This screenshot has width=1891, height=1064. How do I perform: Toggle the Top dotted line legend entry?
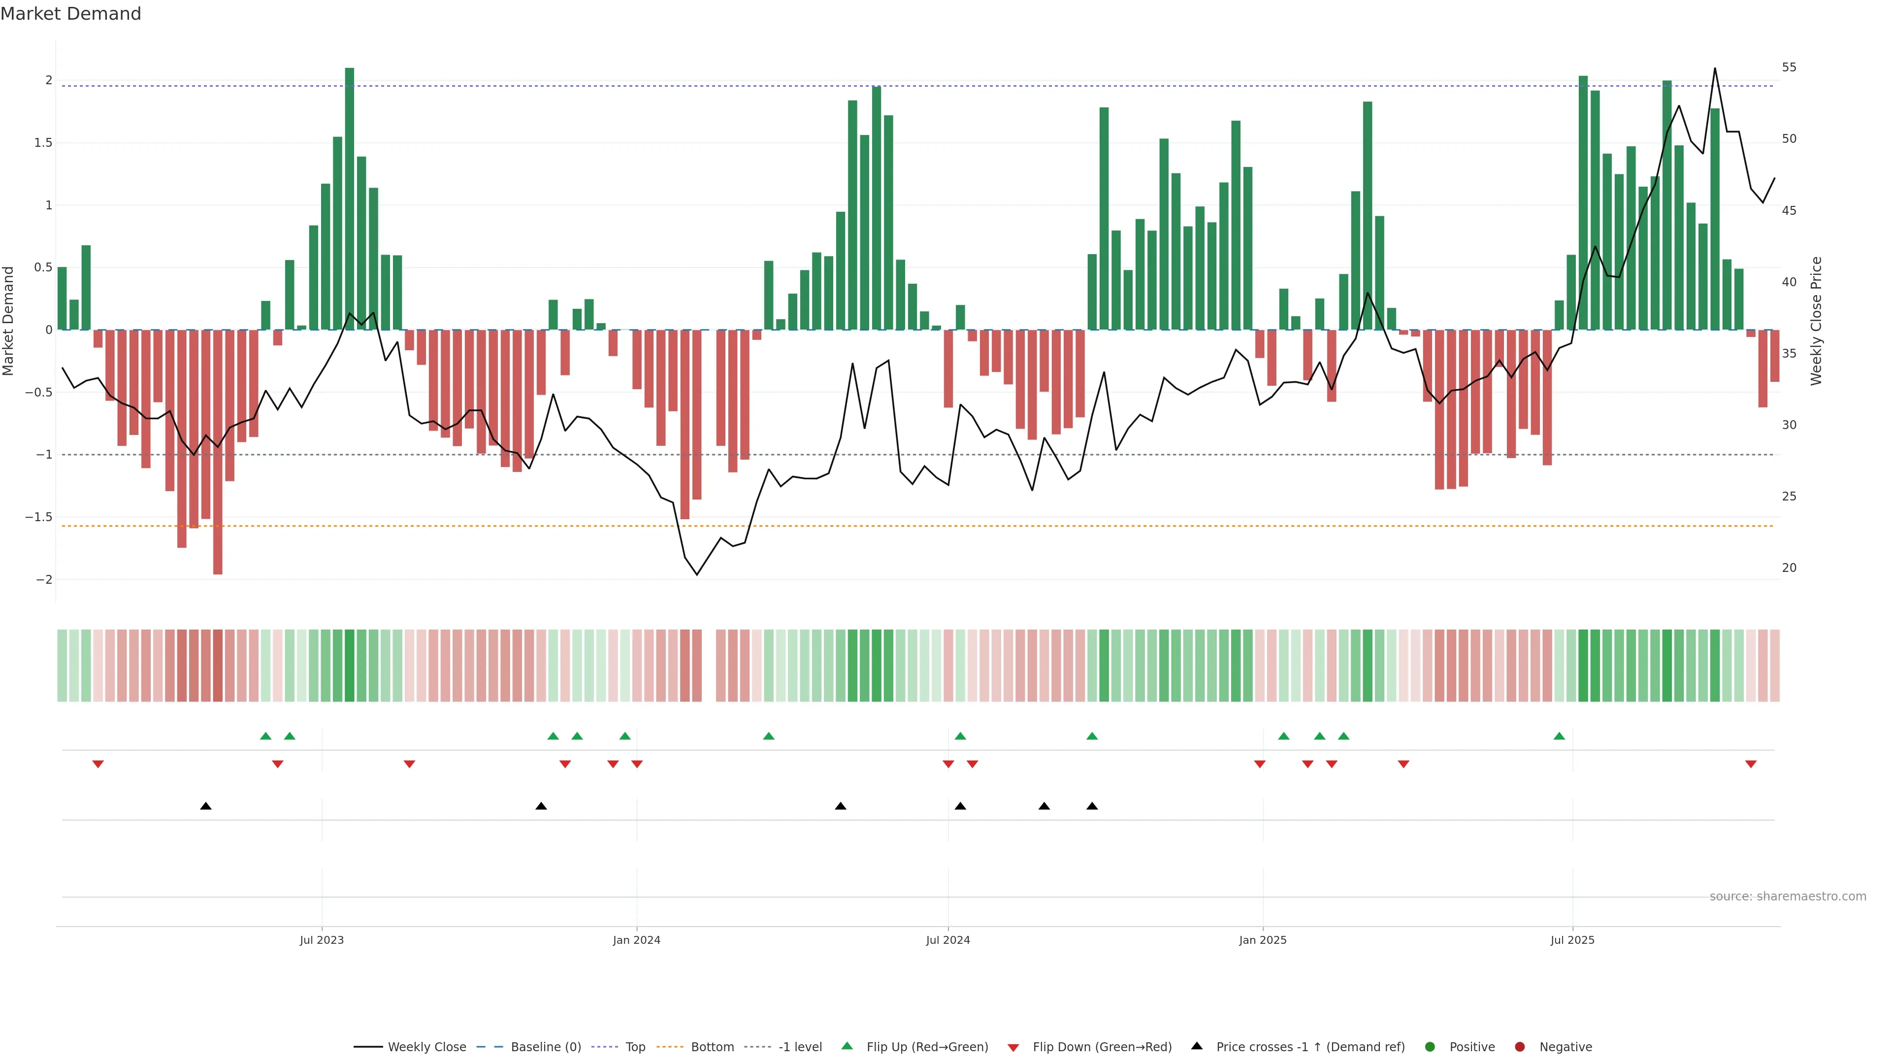coord(635,1047)
